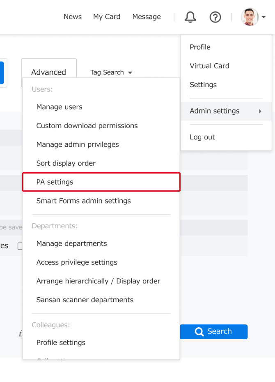Open the notifications bell

190,17
